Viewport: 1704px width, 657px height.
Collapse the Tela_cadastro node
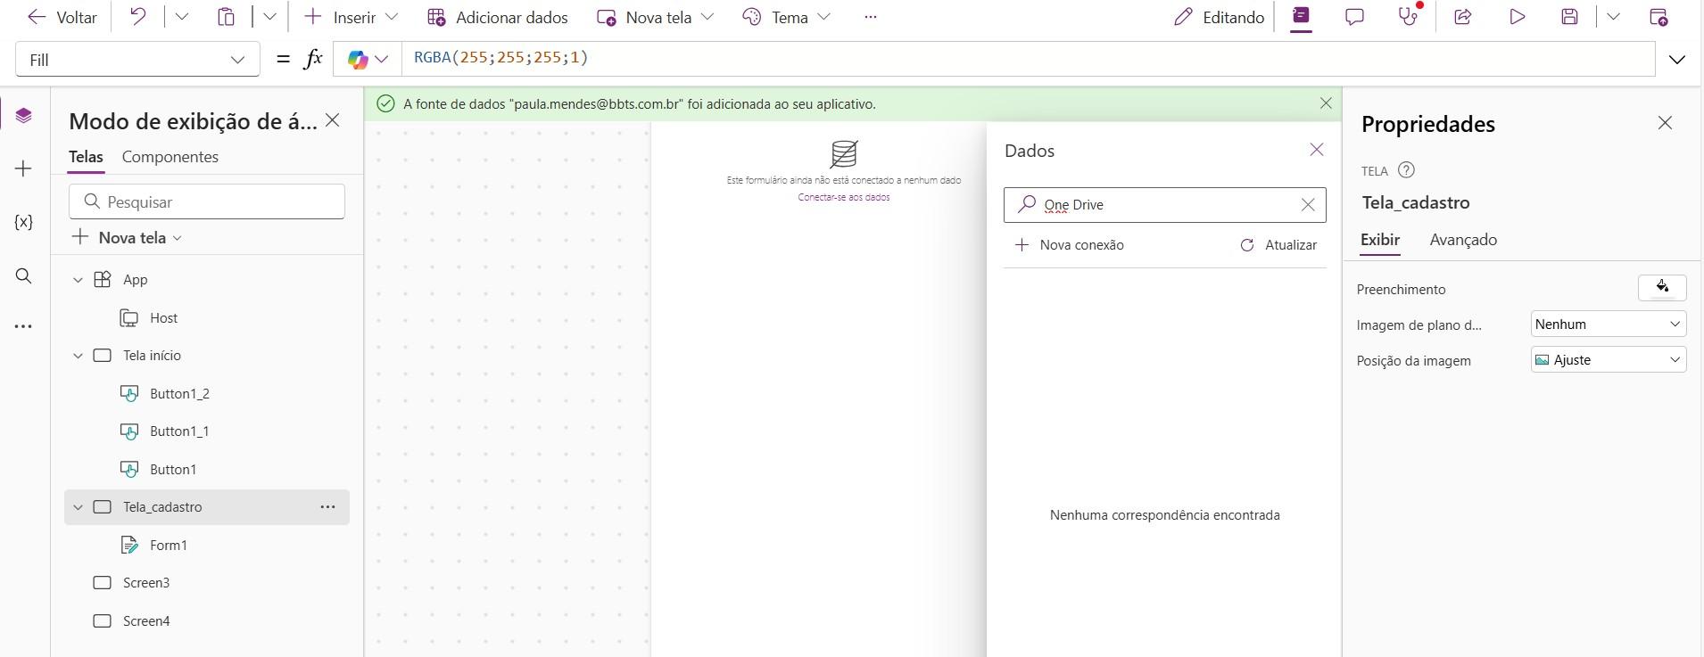pyautogui.click(x=78, y=507)
